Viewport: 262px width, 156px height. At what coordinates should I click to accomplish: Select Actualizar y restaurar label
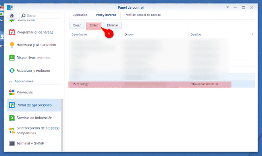[33, 70]
